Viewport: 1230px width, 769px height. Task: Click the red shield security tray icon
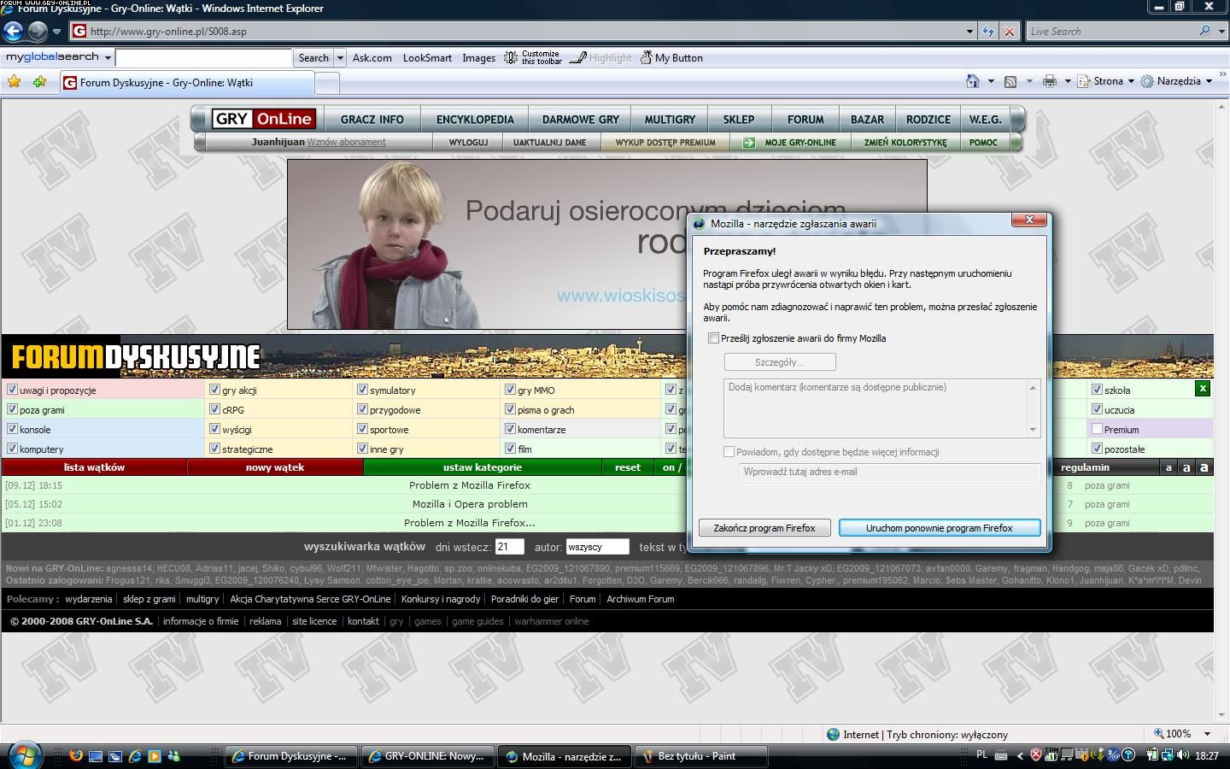pos(1036,755)
